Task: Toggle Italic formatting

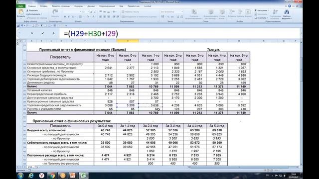Action: [69, 17]
